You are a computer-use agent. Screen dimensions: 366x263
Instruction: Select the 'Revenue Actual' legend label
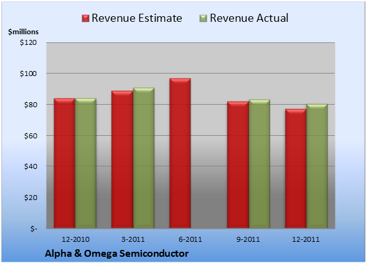pyautogui.click(x=249, y=18)
